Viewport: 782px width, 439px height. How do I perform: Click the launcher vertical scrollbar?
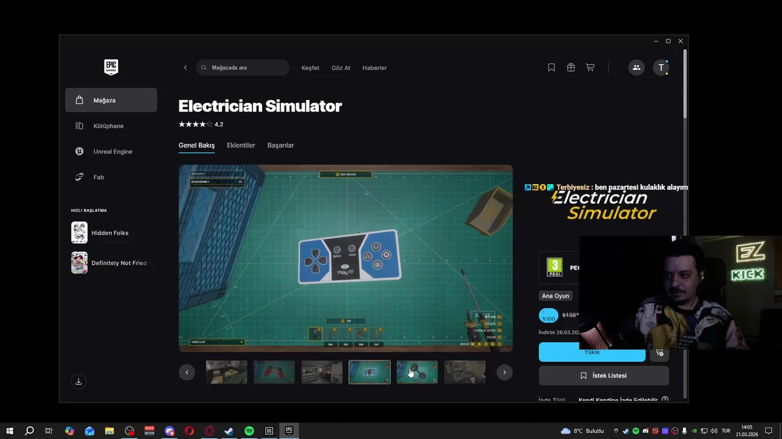[685, 84]
